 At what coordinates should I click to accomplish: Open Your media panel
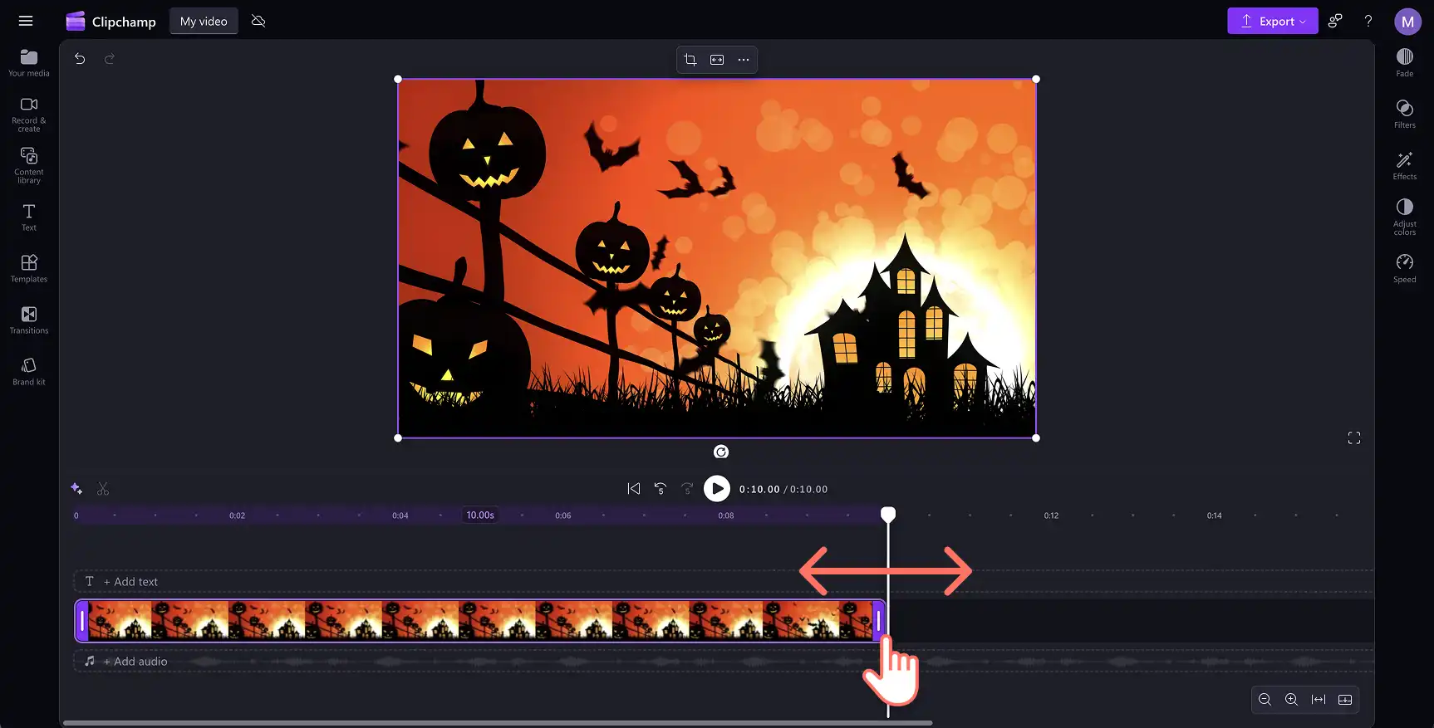[29, 63]
